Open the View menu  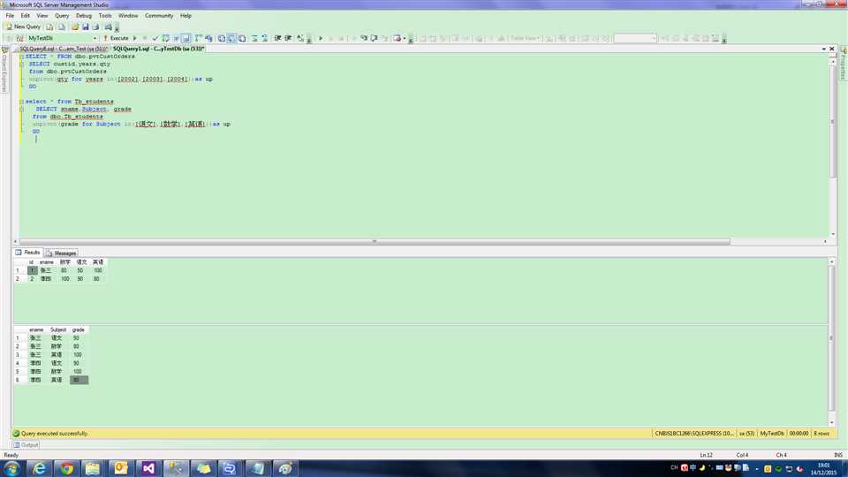point(42,16)
